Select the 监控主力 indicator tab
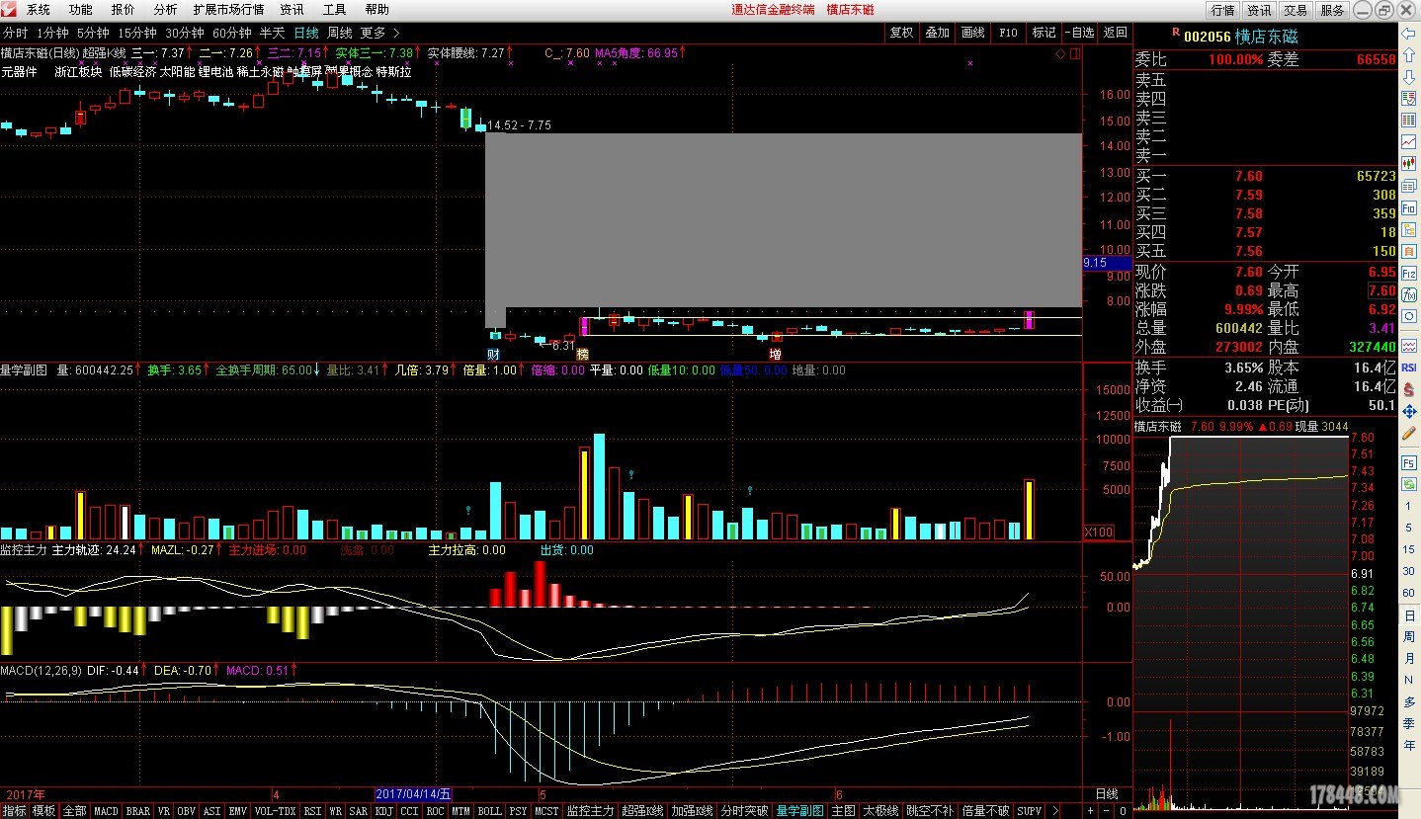Viewport: 1421px width, 819px height. click(x=590, y=811)
